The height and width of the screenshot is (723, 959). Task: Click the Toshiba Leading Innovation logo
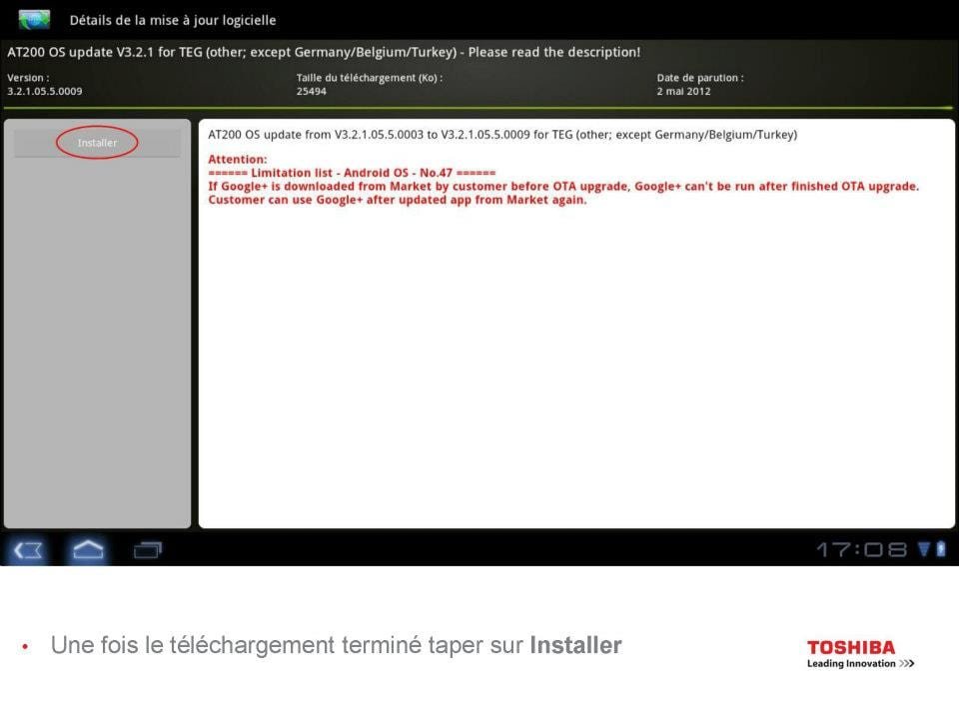pyautogui.click(x=860, y=654)
